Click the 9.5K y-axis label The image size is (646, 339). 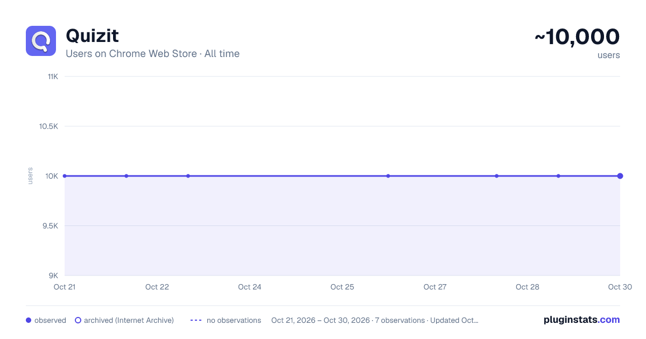tap(50, 226)
